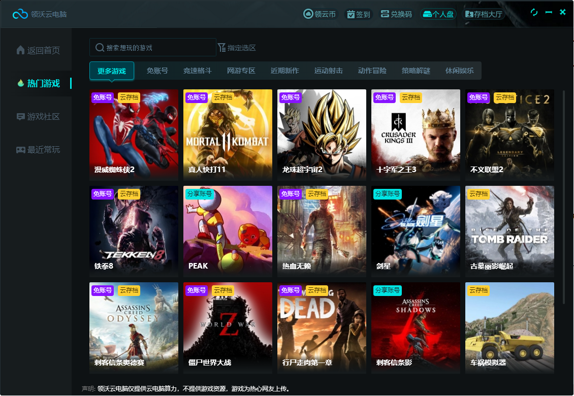Open the 漫威蜘蛛侠2 game card
Viewport: 574px width, 396px height.
134,135
